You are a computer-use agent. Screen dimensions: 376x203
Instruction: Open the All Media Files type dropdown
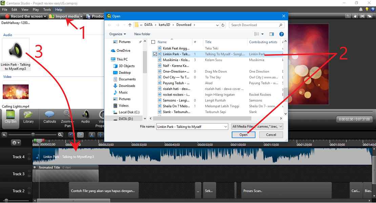coord(280,127)
